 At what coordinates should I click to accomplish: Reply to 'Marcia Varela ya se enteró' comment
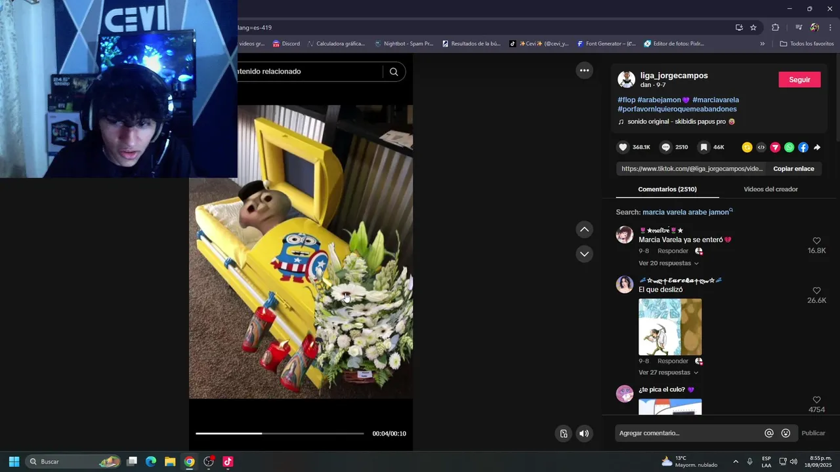tap(673, 251)
